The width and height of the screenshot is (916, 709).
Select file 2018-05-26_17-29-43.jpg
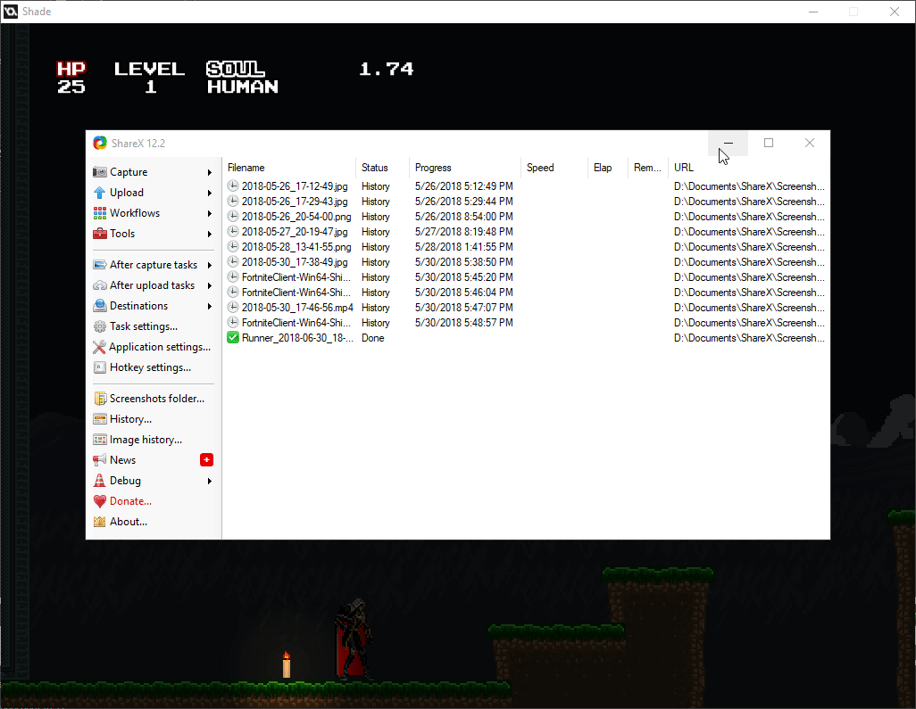tap(295, 202)
